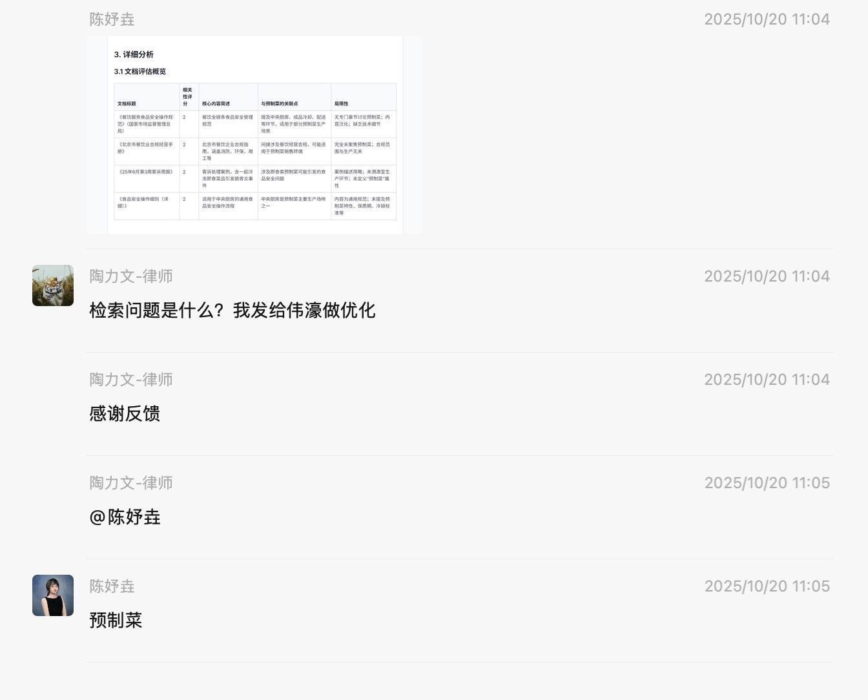Image resolution: width=868 pixels, height=700 pixels.
Task: Click the 3.1 文档评估概览 heading in the image
Action: 140,72
